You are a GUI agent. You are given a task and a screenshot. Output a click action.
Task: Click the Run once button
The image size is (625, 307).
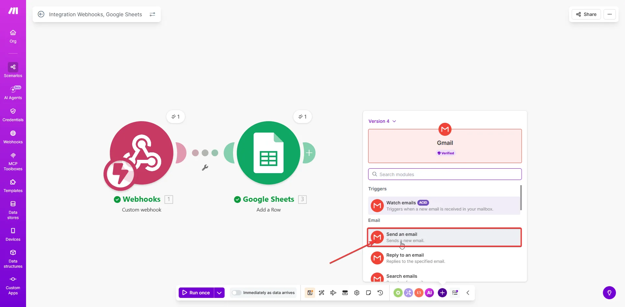click(196, 293)
